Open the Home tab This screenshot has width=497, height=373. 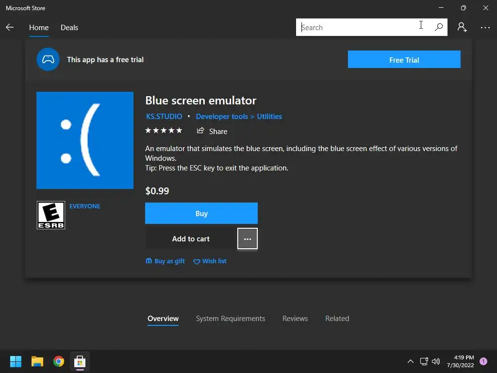point(39,28)
